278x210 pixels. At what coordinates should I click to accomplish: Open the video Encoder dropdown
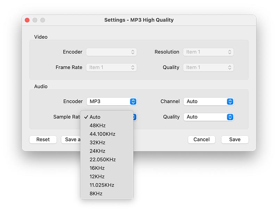[112, 52]
